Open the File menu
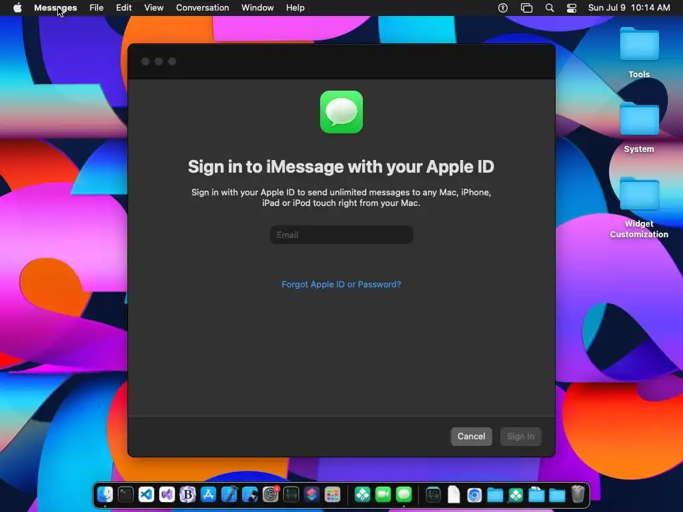The height and width of the screenshot is (512, 683). (96, 8)
